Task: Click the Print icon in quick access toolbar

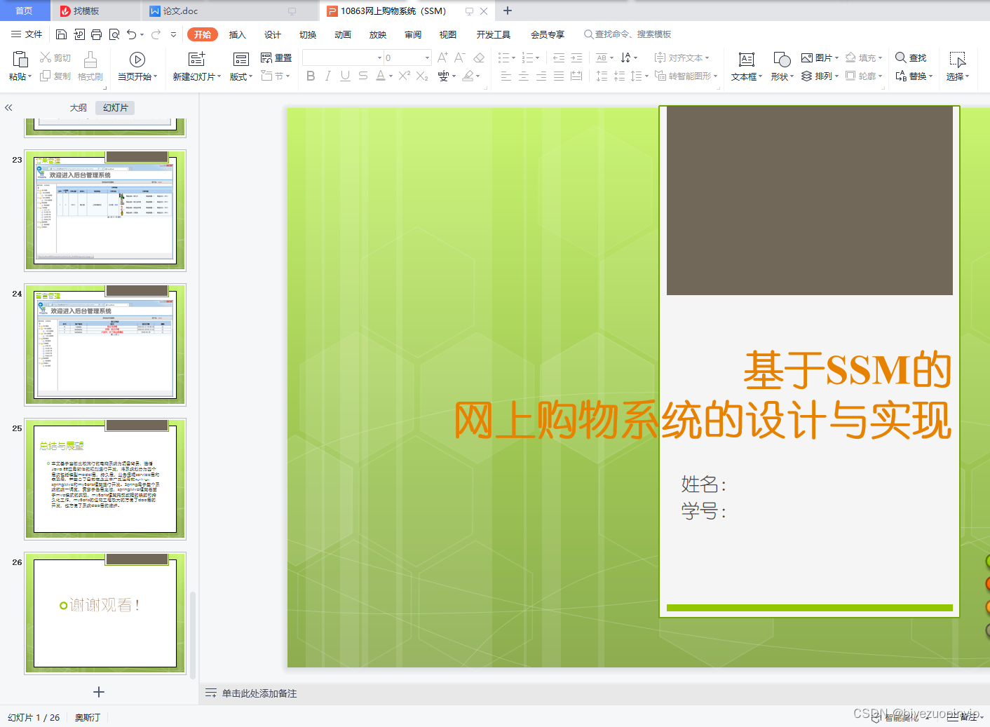Action: coord(96,34)
